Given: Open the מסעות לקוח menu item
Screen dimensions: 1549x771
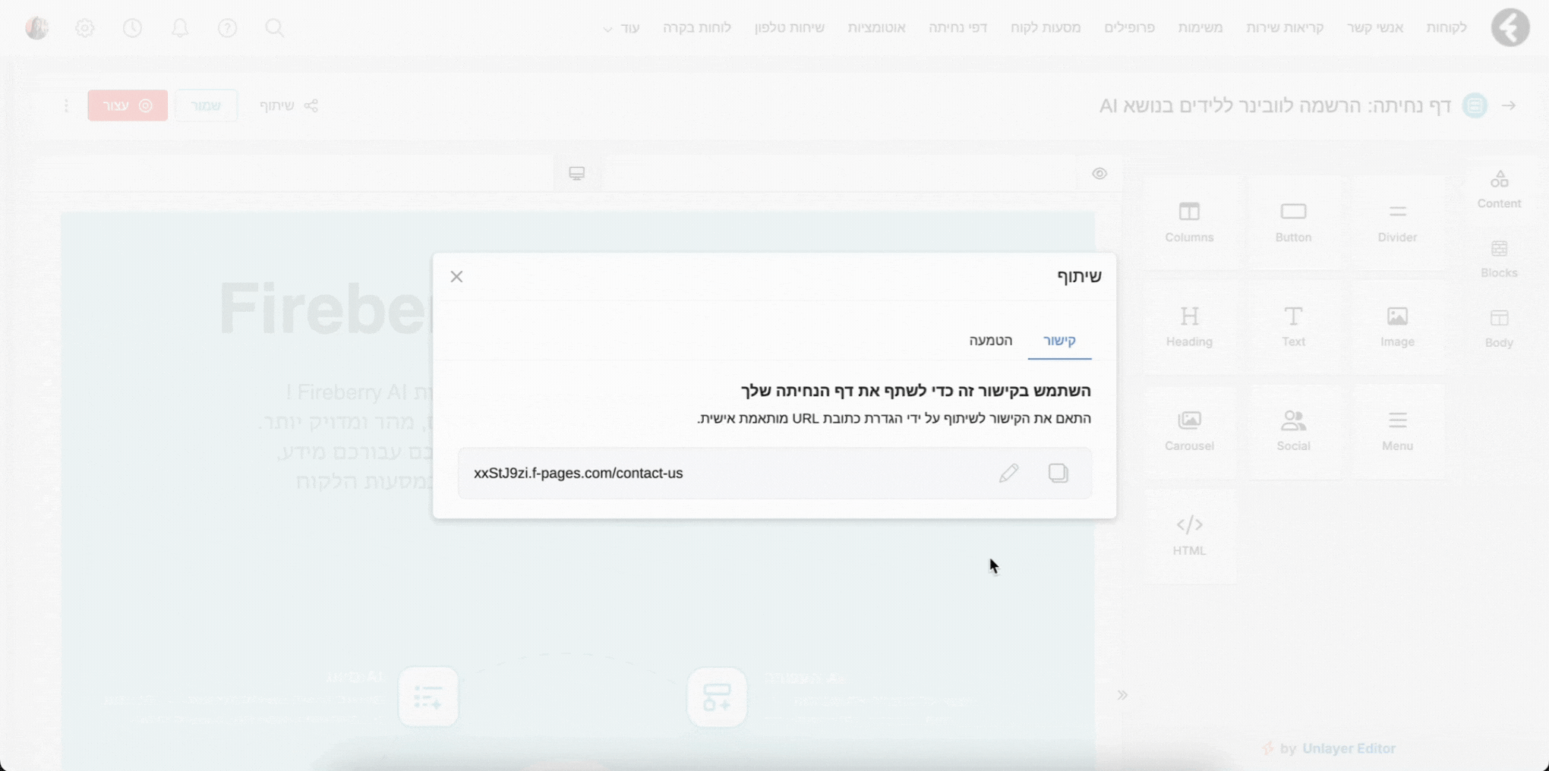Looking at the screenshot, I should [x=1046, y=27].
